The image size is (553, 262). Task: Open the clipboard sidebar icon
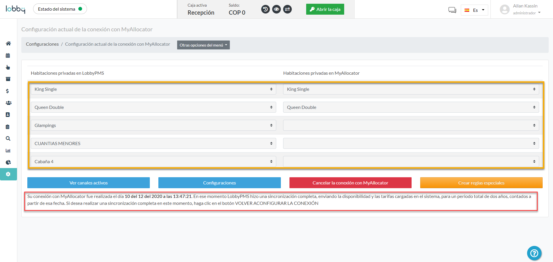click(x=8, y=127)
